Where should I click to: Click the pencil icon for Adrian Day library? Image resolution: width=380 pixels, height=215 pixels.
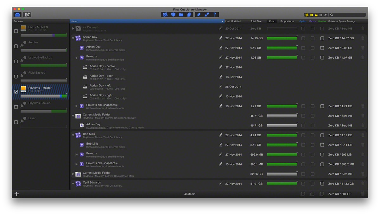point(221,38)
